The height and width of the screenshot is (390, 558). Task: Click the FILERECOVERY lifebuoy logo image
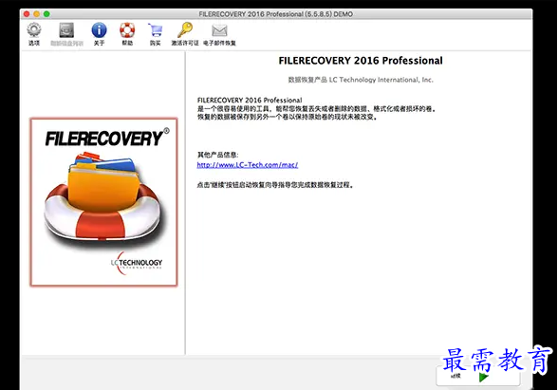[x=103, y=202]
